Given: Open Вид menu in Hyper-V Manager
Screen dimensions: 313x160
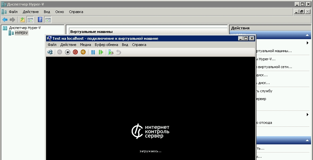Looking at the screenshot, I should pos(47,12).
